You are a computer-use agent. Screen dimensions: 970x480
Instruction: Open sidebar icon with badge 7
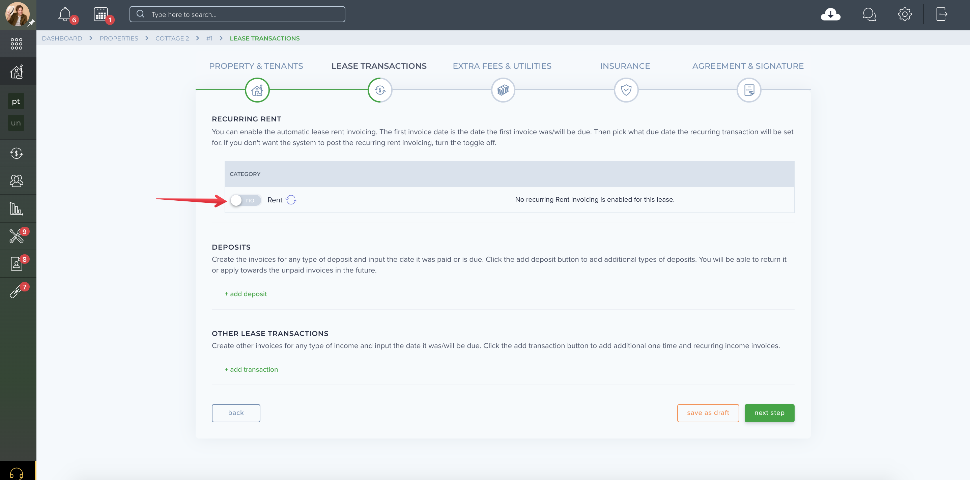[x=17, y=291]
